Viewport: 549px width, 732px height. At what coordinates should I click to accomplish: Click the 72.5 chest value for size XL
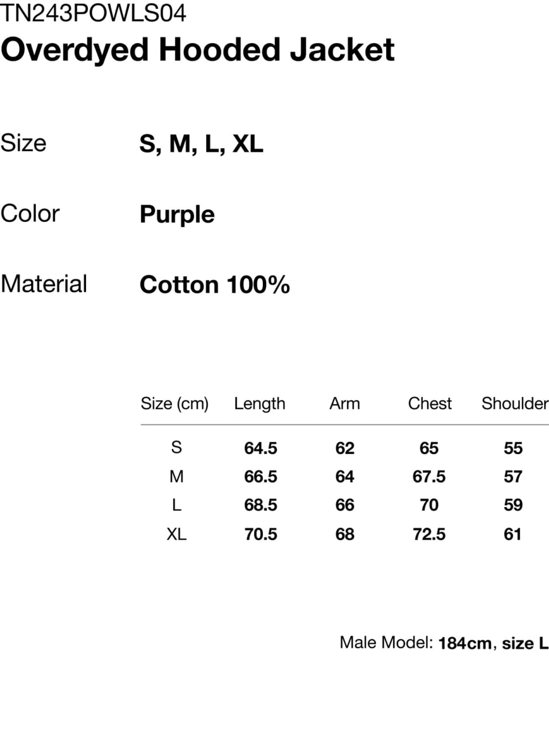(429, 534)
